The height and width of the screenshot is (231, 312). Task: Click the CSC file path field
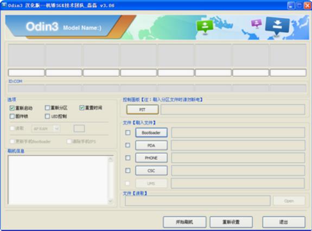[238, 171]
